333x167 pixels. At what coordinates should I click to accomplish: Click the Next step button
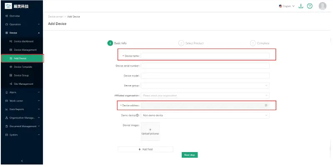click(x=190, y=155)
